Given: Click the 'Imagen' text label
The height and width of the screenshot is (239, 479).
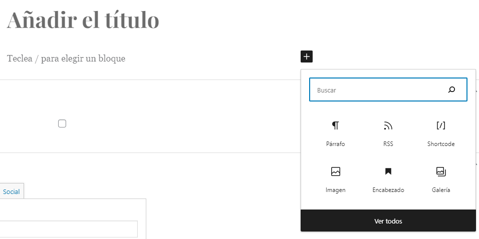Looking at the screenshot, I should pos(335,190).
